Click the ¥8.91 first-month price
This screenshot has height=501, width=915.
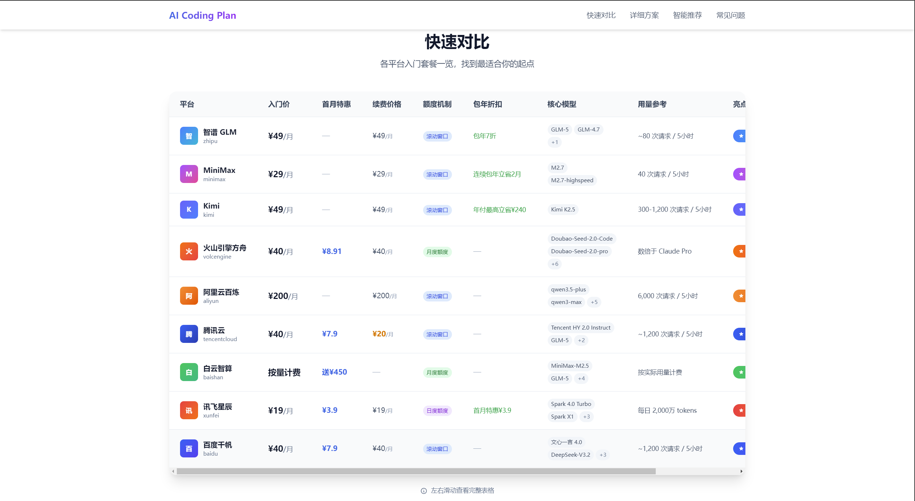pos(332,251)
